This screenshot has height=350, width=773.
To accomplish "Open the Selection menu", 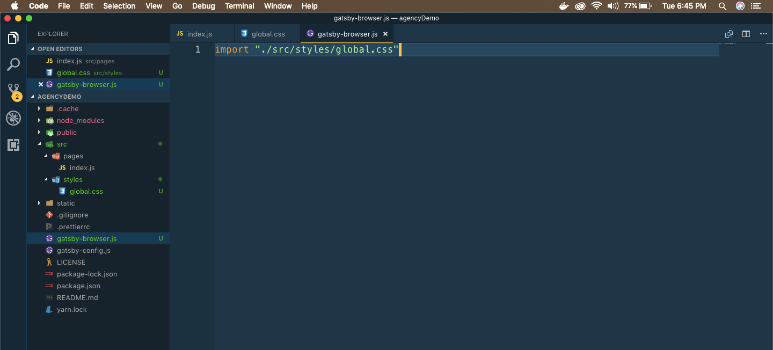I will point(119,6).
